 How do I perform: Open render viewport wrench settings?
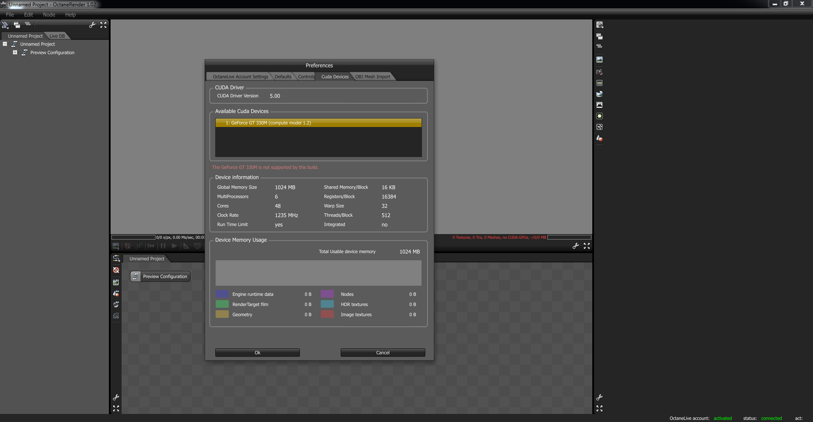click(576, 246)
